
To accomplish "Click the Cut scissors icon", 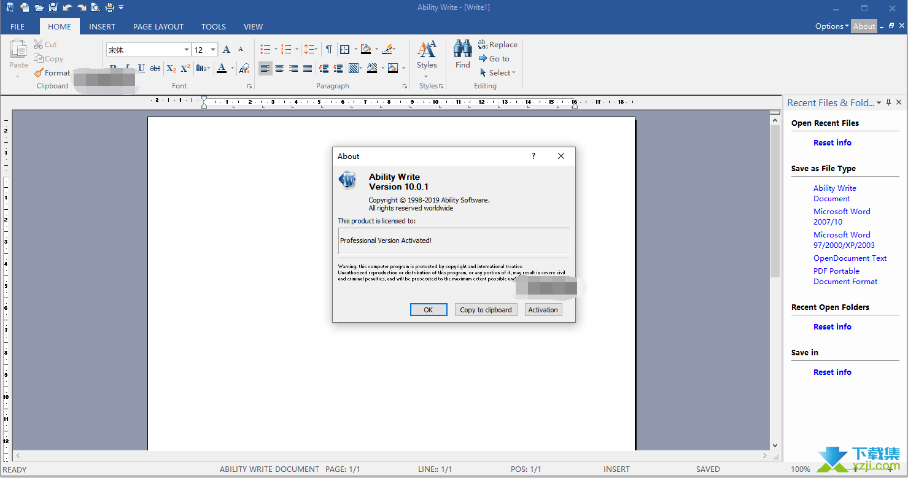I will [x=39, y=44].
